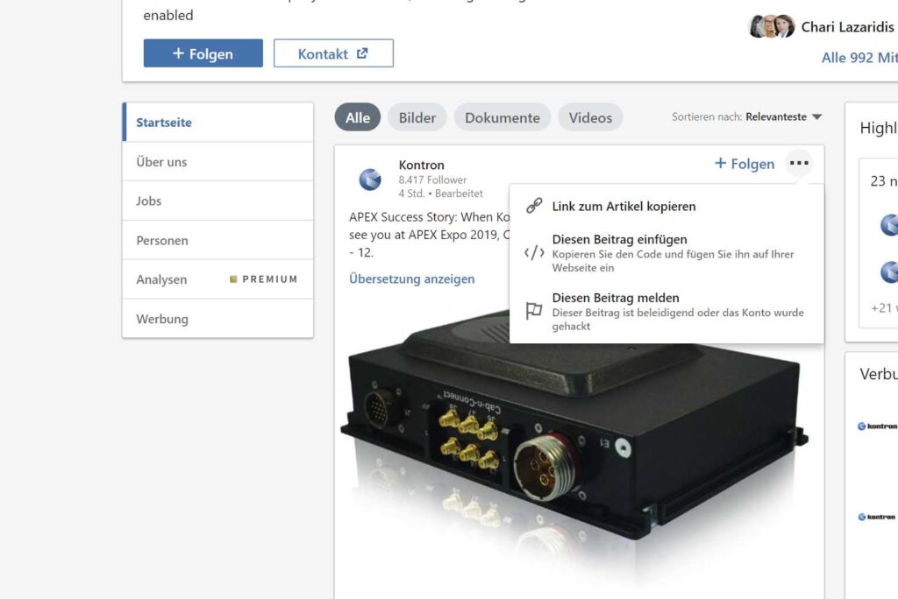This screenshot has height=599, width=898.
Task: Filter posts by Videos
Action: point(590,117)
